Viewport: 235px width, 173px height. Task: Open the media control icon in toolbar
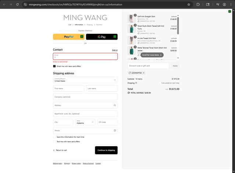218,4
